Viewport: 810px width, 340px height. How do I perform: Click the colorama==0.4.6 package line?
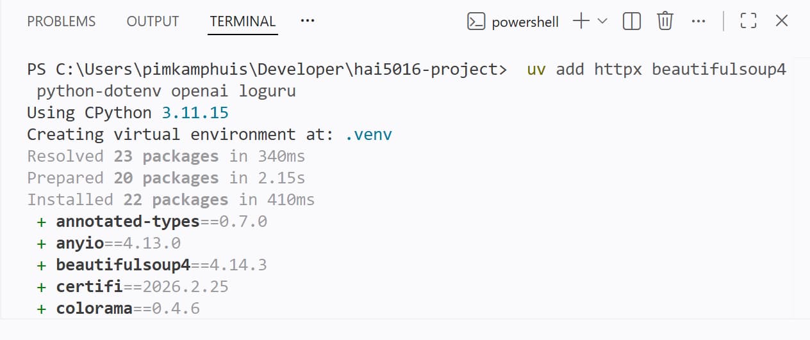pyautogui.click(x=128, y=309)
